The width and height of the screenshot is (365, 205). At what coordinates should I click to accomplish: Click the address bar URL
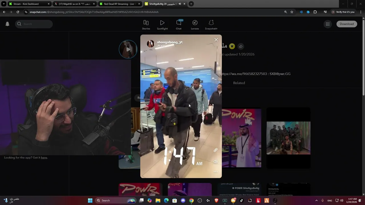[94, 12]
